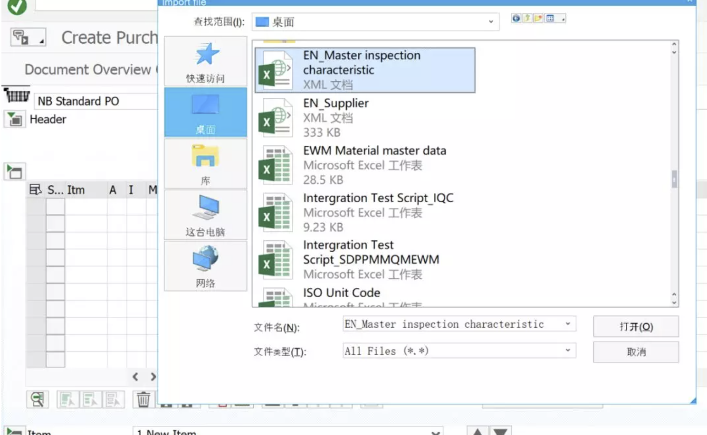Click the magnifier search icon above Item
707x435 pixels.
tap(38, 399)
